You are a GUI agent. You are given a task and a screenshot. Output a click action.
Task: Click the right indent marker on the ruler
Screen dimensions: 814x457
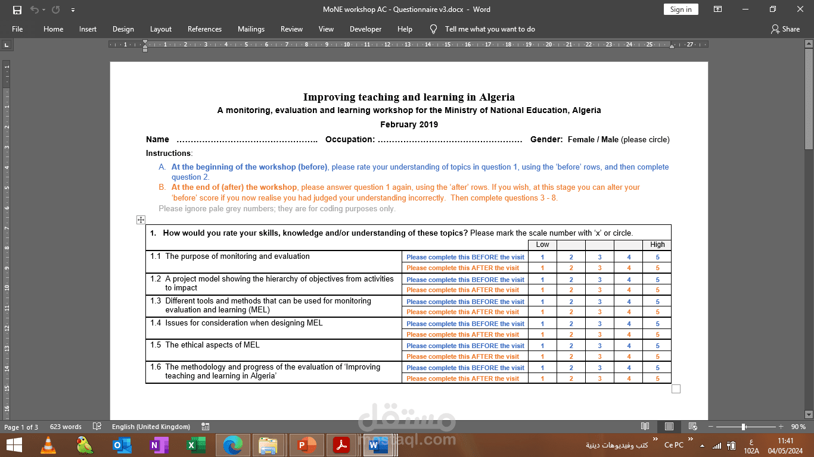click(x=672, y=46)
